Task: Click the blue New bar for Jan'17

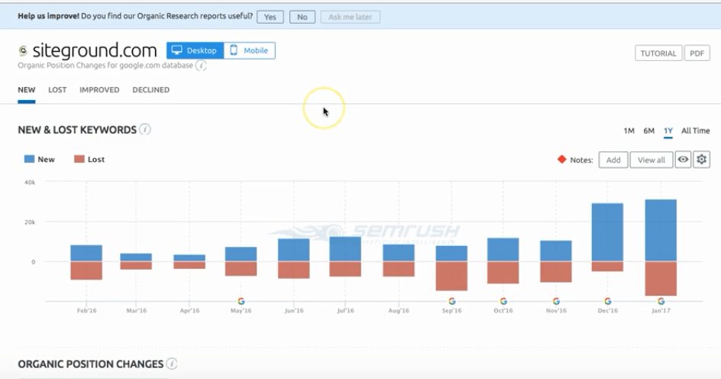Action: point(661,231)
